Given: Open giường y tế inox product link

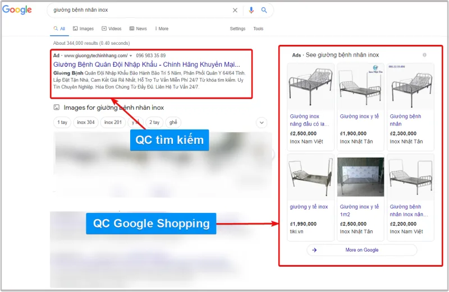Looking at the screenshot, I should pyautogui.click(x=309, y=207).
